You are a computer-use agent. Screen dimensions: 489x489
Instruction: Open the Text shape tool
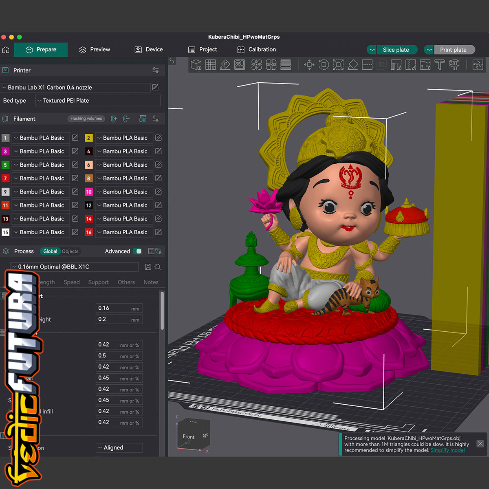point(439,65)
